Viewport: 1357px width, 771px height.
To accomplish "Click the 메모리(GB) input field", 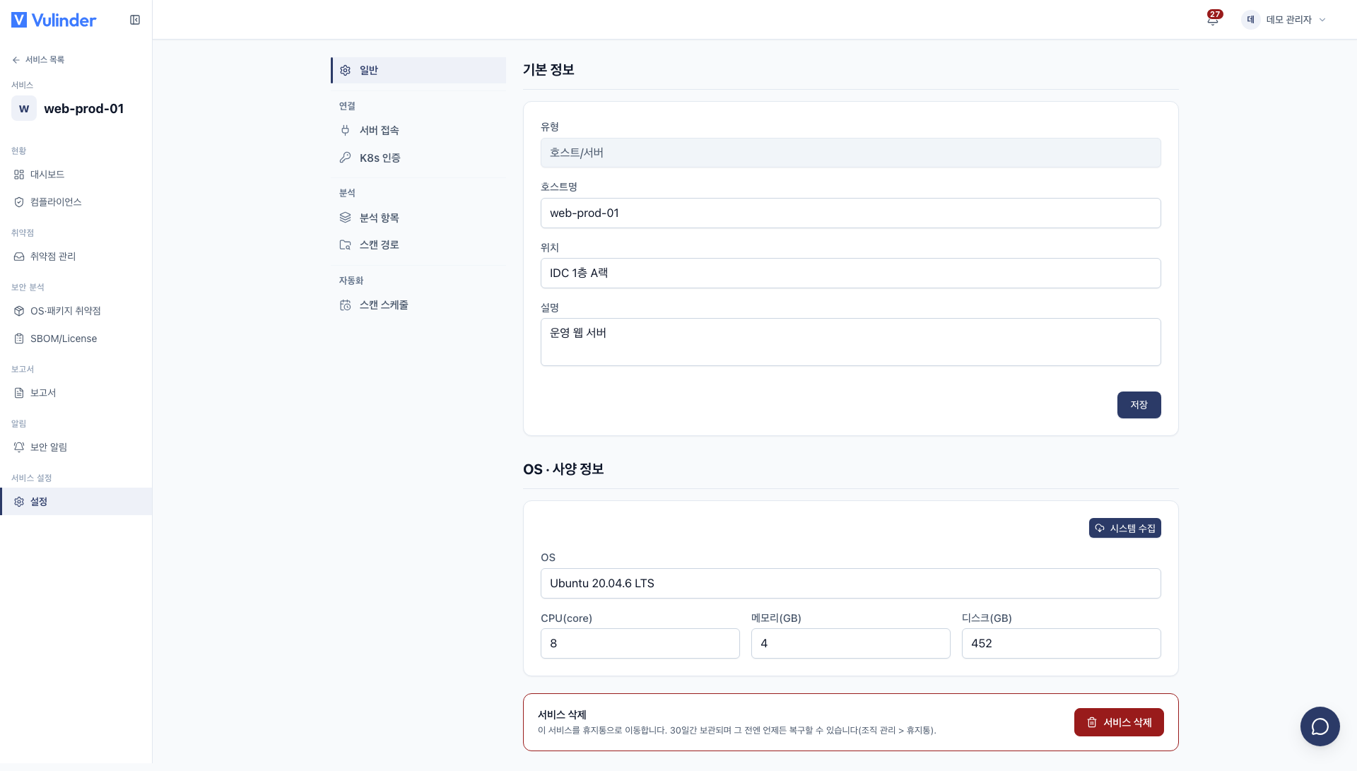I will pyautogui.click(x=850, y=643).
